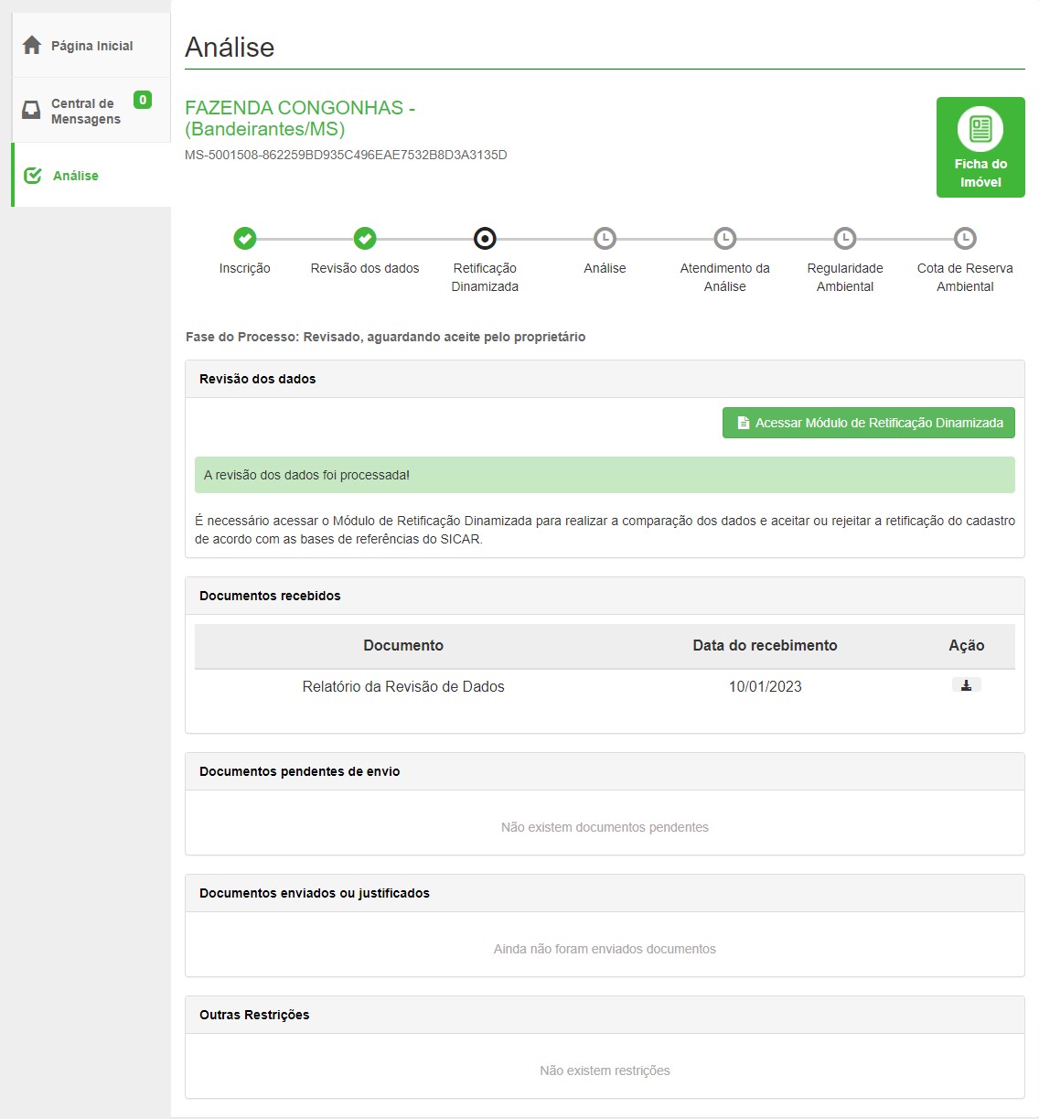This screenshot has height=1119, width=1039.
Task: Click the Retificação Dinamizada current step marker
Action: pos(485,239)
